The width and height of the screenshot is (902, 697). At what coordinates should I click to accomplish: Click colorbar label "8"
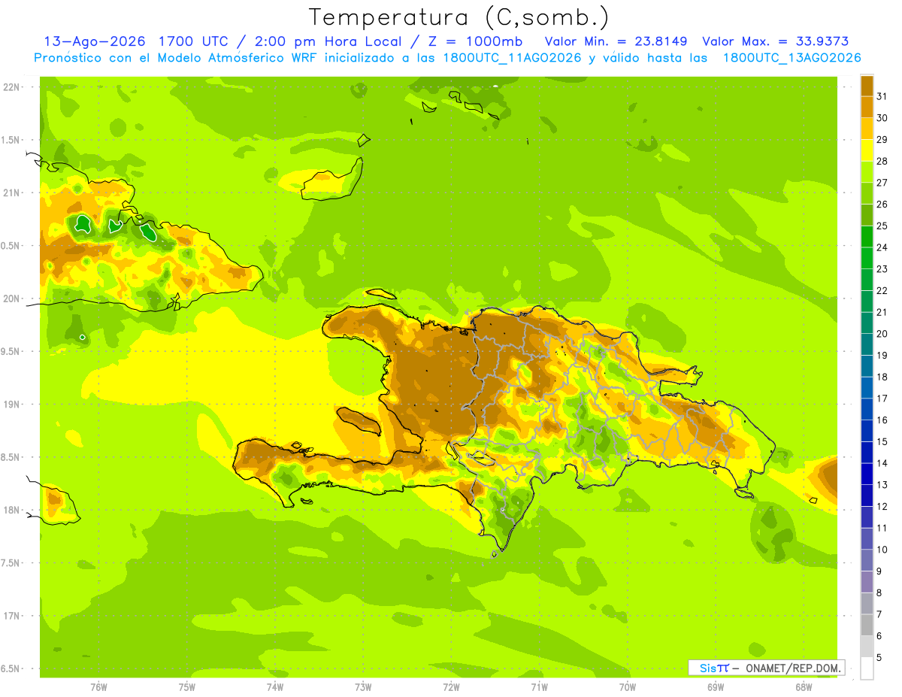[x=879, y=592]
